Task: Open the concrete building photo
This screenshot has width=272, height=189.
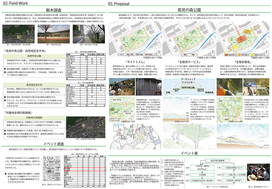Action: click(149, 87)
